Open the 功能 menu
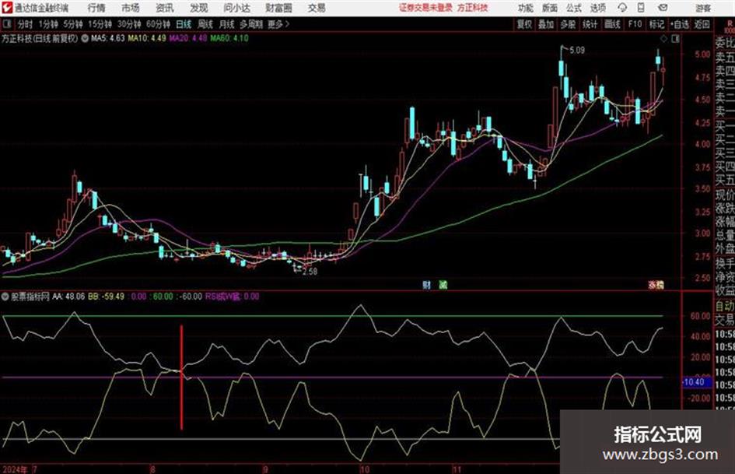The width and height of the screenshot is (735, 474). [526, 8]
